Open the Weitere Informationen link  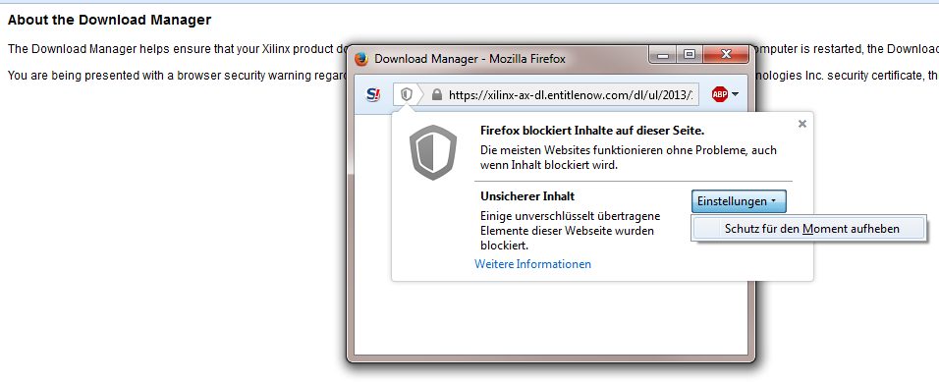[x=533, y=264]
